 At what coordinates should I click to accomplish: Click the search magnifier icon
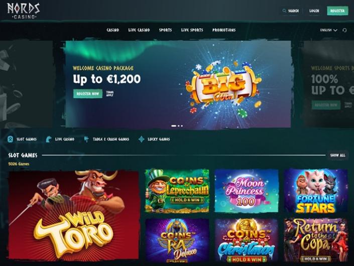pyautogui.click(x=284, y=11)
